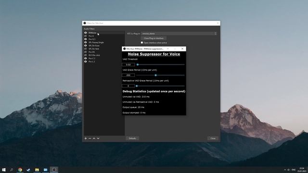Adjust the VAD Grace Period slider handle
This screenshot has width=308, height=173.
[155, 75]
